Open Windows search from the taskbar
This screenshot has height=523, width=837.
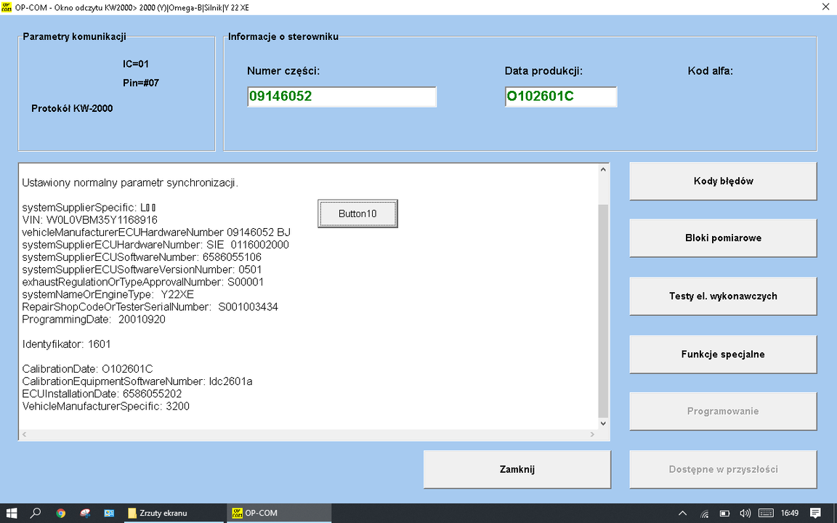coord(36,513)
